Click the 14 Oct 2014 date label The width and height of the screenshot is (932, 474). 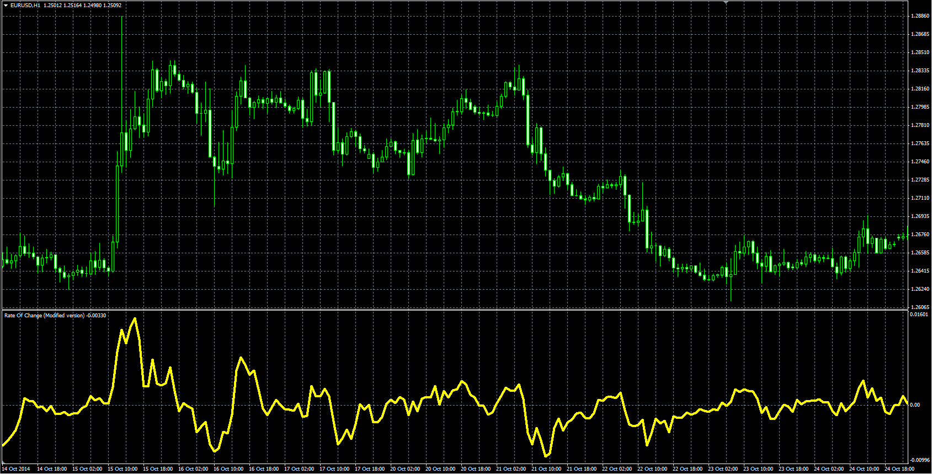(17, 469)
